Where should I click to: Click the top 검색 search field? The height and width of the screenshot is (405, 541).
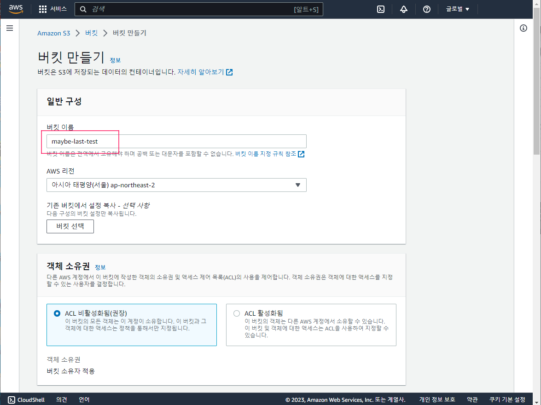click(x=199, y=9)
